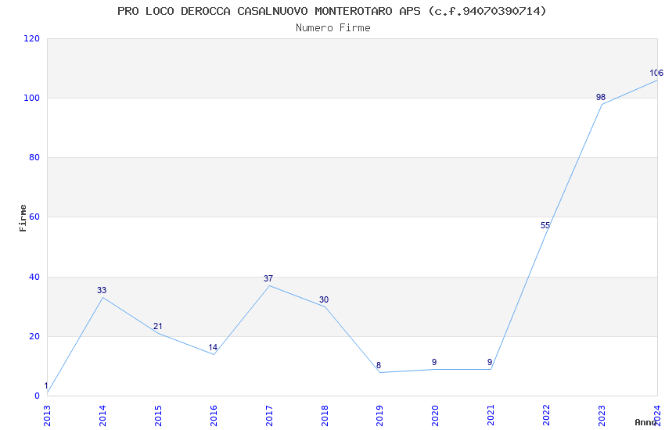Click the Y-axis label Firme
This screenshot has height=430, width=665.
pos(23,218)
